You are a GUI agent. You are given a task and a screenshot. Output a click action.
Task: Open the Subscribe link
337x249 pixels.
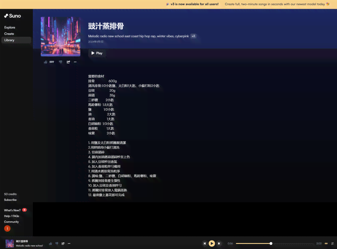(x=10, y=200)
